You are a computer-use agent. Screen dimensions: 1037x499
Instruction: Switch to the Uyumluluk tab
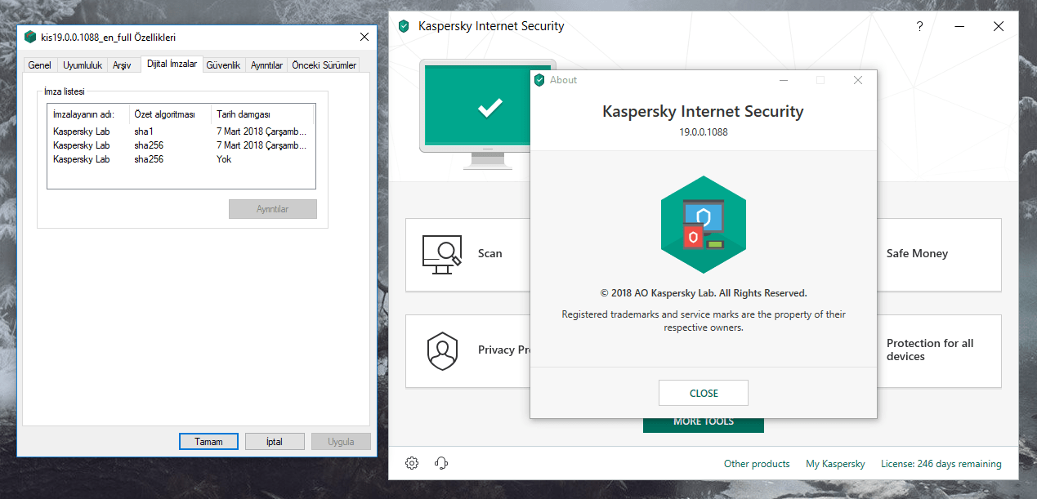click(83, 65)
